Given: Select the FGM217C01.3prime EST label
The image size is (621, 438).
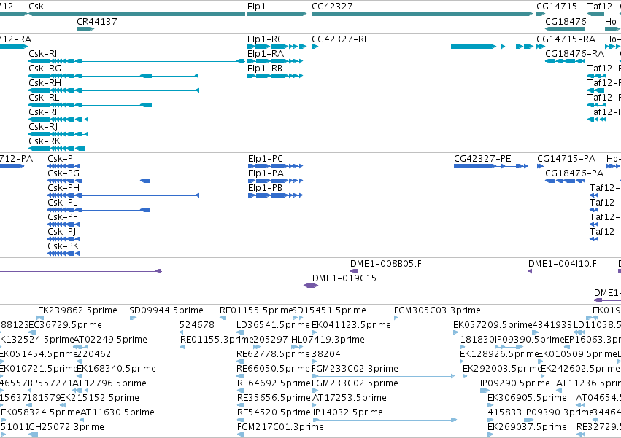Looking at the screenshot, I should click(x=280, y=427).
